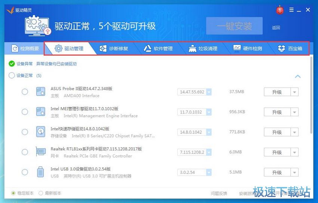Open upgrade options arrow for Intel USB 3.0
Viewport: 318px width, 203px height.
pos(294,172)
